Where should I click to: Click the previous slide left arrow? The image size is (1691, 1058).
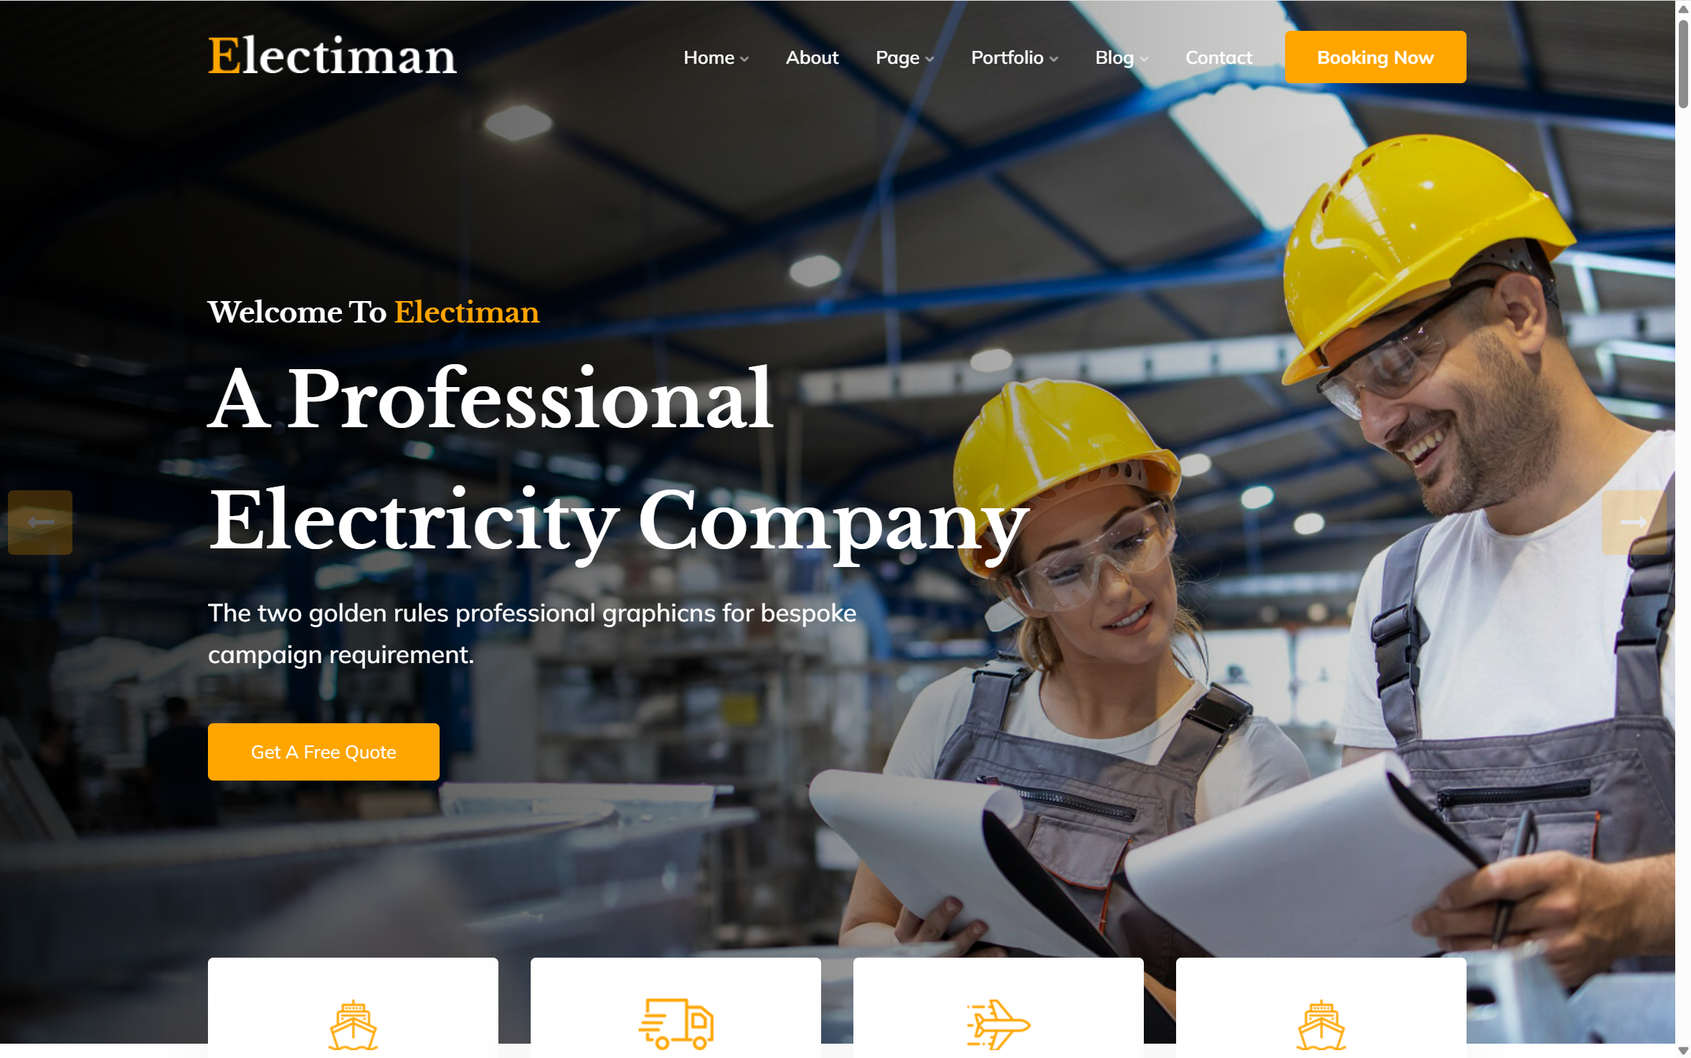[40, 522]
